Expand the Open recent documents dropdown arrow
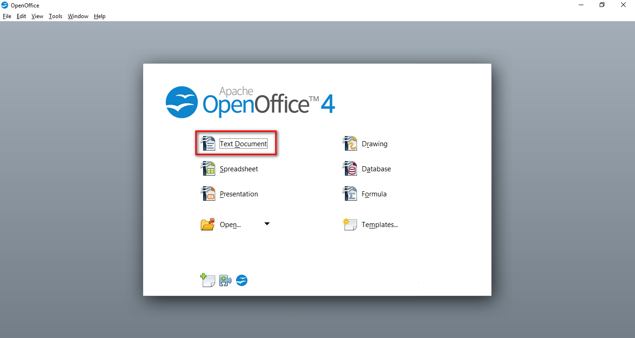 click(267, 223)
